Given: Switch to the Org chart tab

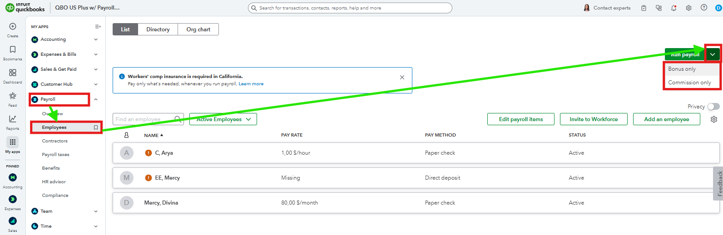Looking at the screenshot, I should [x=198, y=29].
